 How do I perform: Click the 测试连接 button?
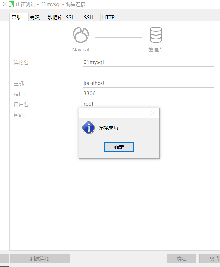pos(40,259)
